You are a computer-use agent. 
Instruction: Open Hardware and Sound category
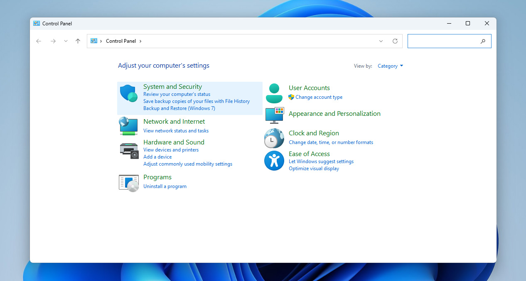click(174, 142)
